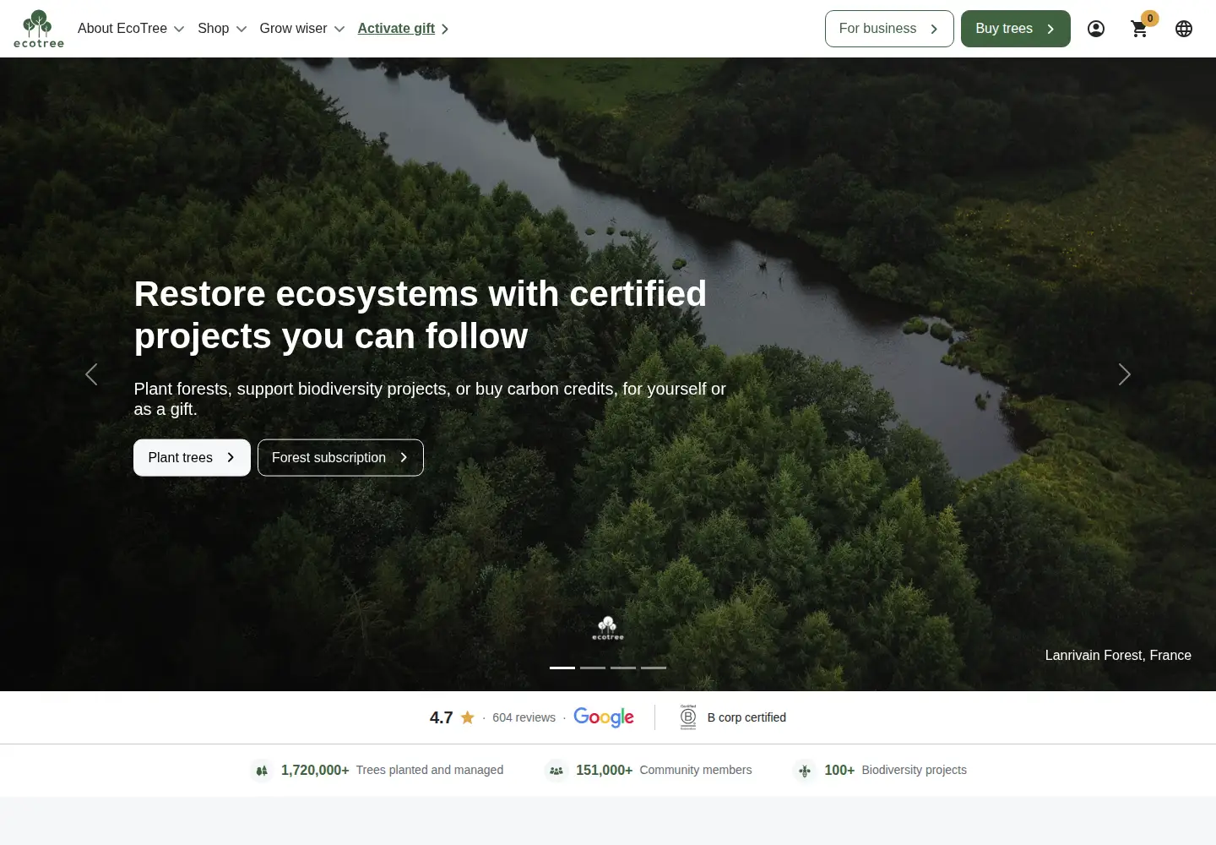This screenshot has width=1216, height=845.
Task: Click the EcoTree logo in header
Action: point(39,29)
